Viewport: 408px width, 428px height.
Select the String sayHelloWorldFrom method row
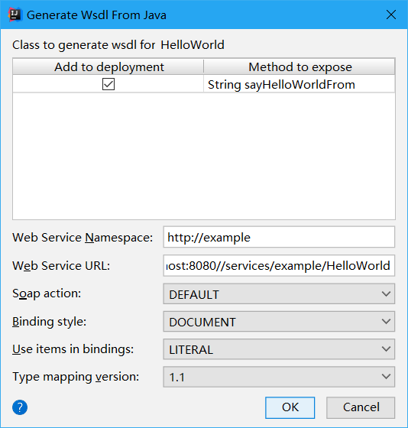204,84
